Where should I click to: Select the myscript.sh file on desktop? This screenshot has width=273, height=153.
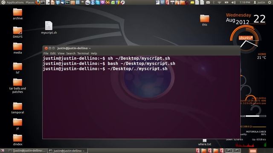(49, 27)
